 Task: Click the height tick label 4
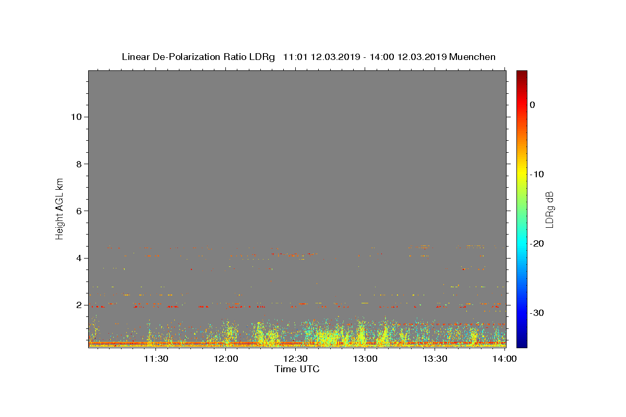78,258
